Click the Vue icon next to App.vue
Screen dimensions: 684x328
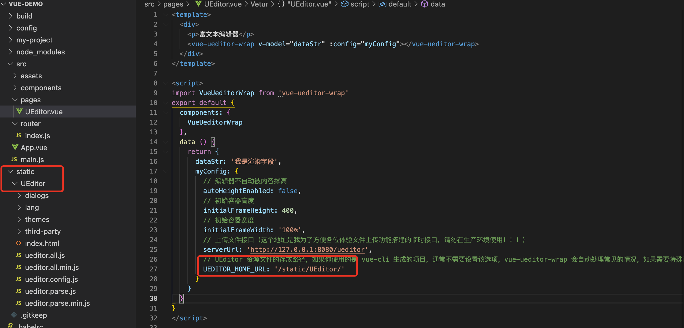coord(15,147)
